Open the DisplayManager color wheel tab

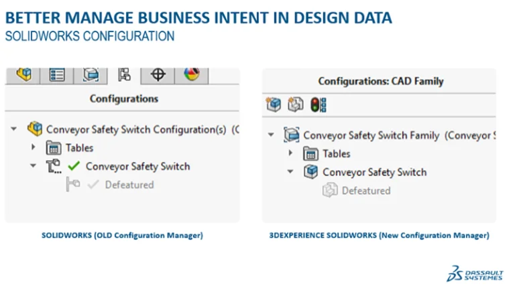pos(191,74)
